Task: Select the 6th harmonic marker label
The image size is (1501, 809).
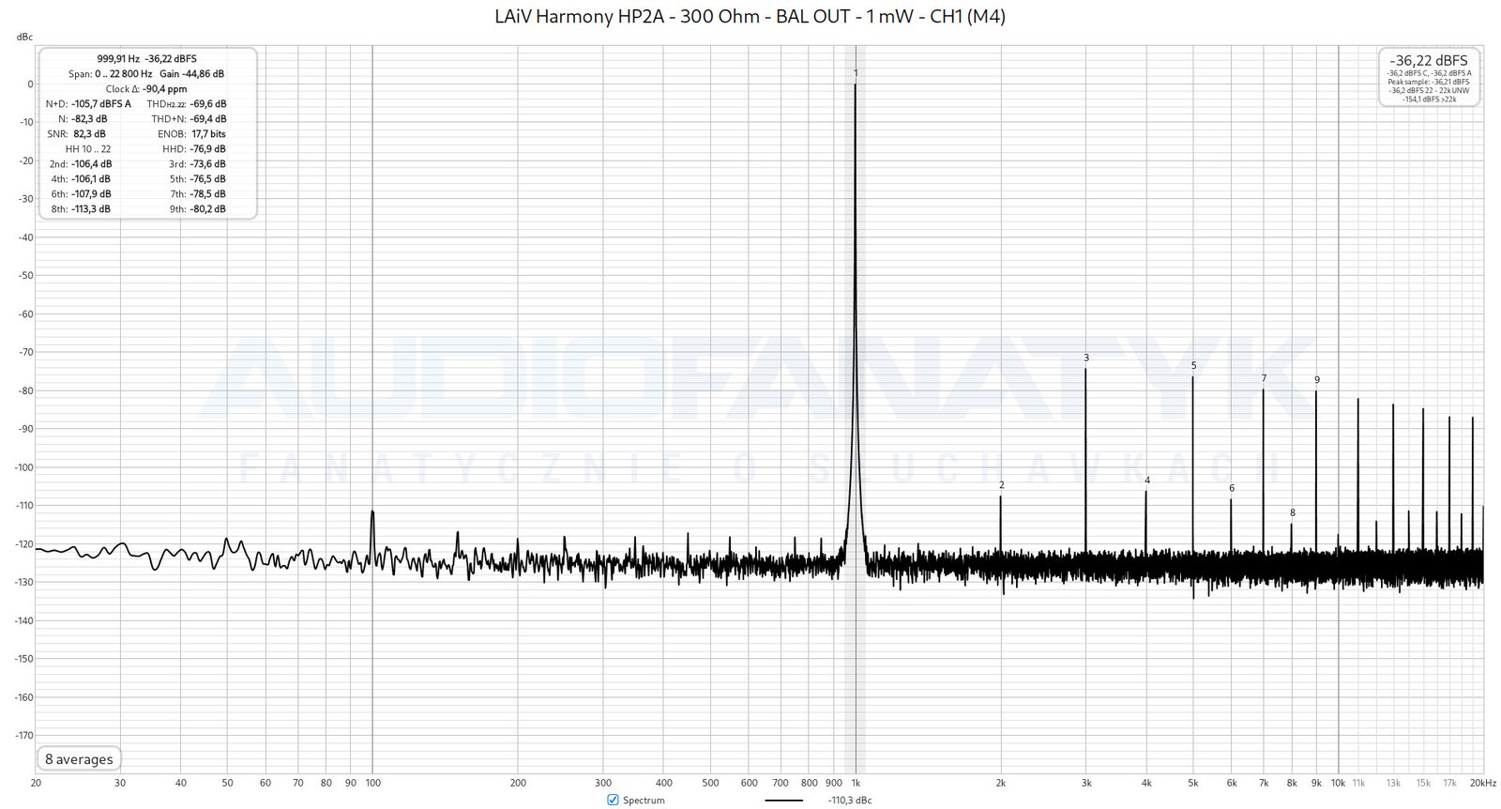Action: point(1232,488)
